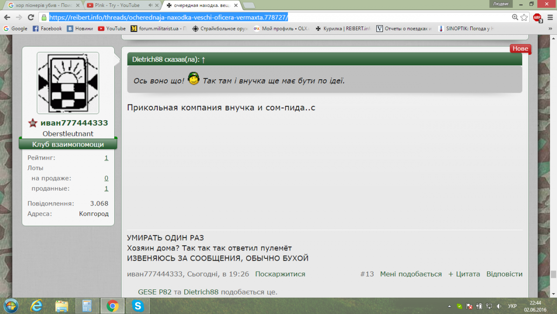This screenshot has height=314, width=557.
Task: Click the + Цитата quote link
Action: [464, 274]
